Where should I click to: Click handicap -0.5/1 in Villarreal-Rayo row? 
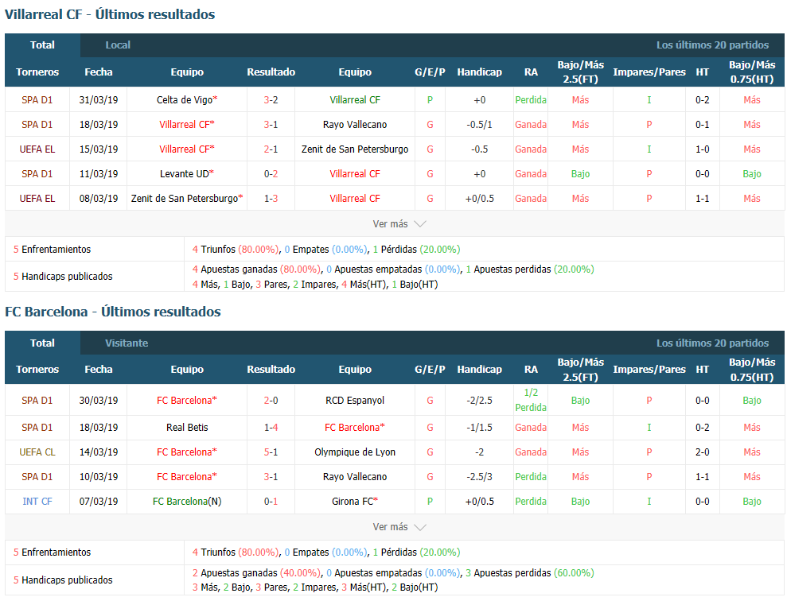(479, 124)
